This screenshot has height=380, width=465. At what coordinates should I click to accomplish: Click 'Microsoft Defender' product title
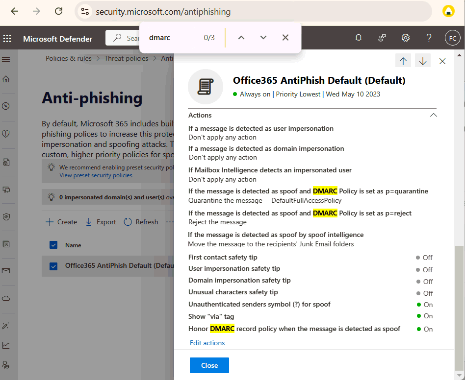58,39
